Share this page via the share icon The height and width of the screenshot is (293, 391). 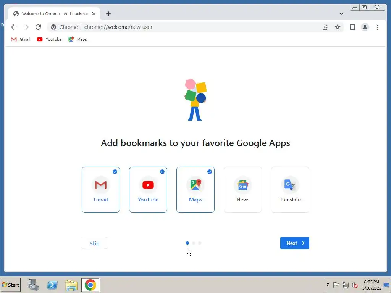(x=325, y=27)
